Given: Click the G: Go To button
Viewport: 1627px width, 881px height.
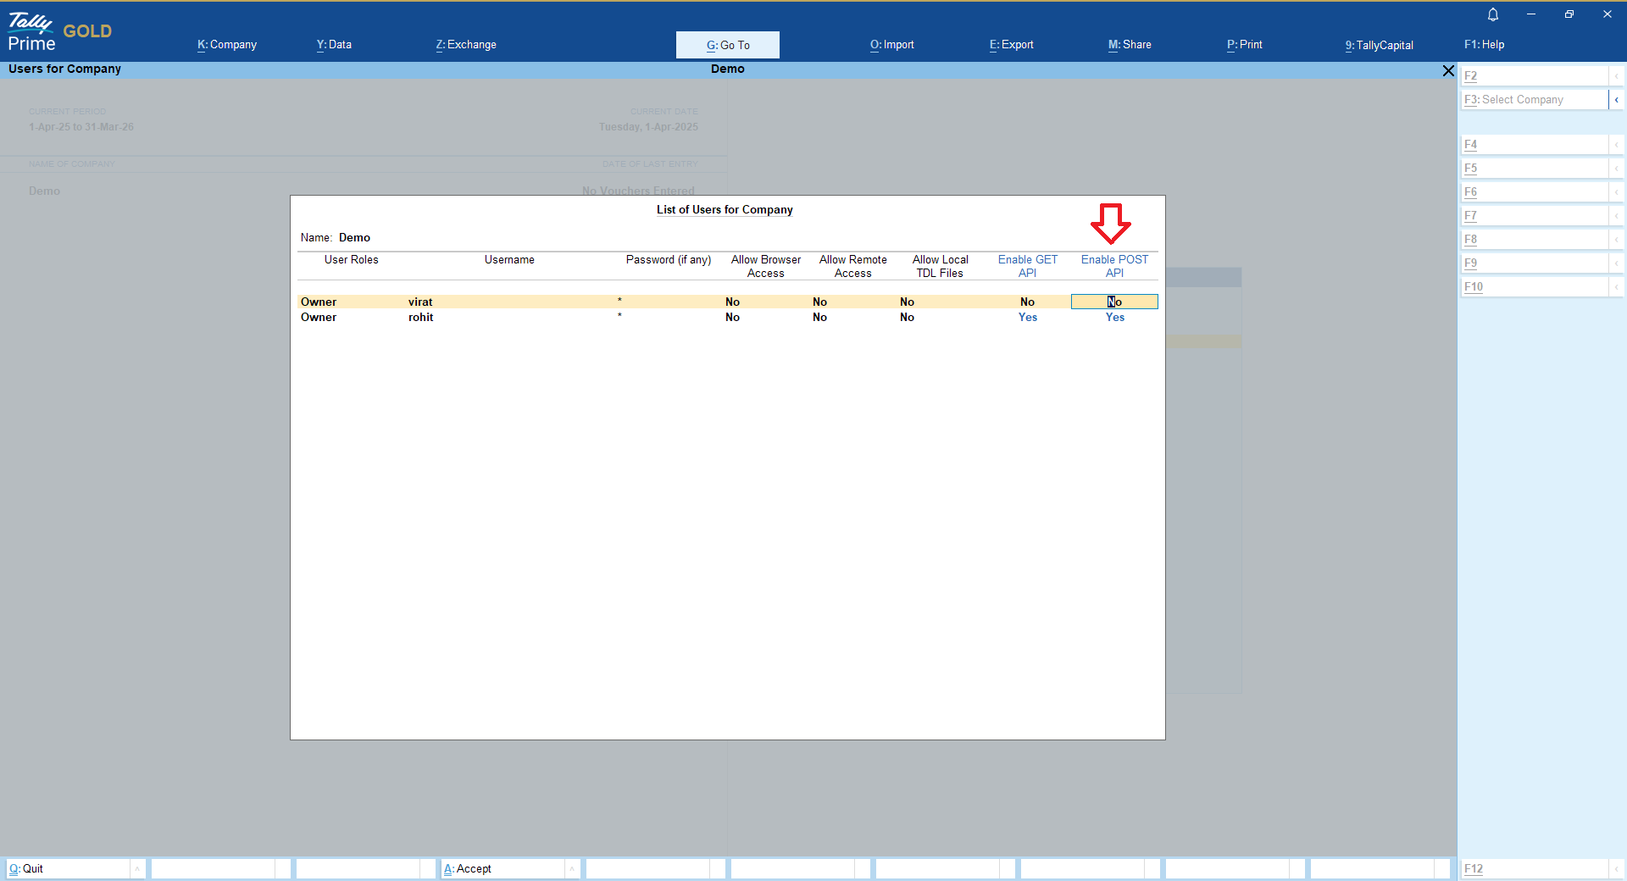Looking at the screenshot, I should click(x=727, y=45).
